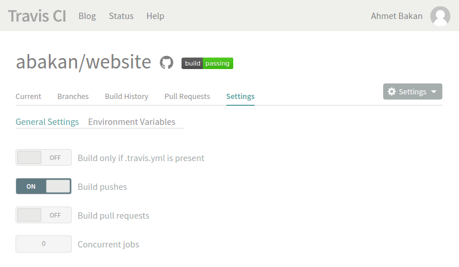Switch to the Current tab
Viewport: 459px width, 267px height.
[28, 97]
